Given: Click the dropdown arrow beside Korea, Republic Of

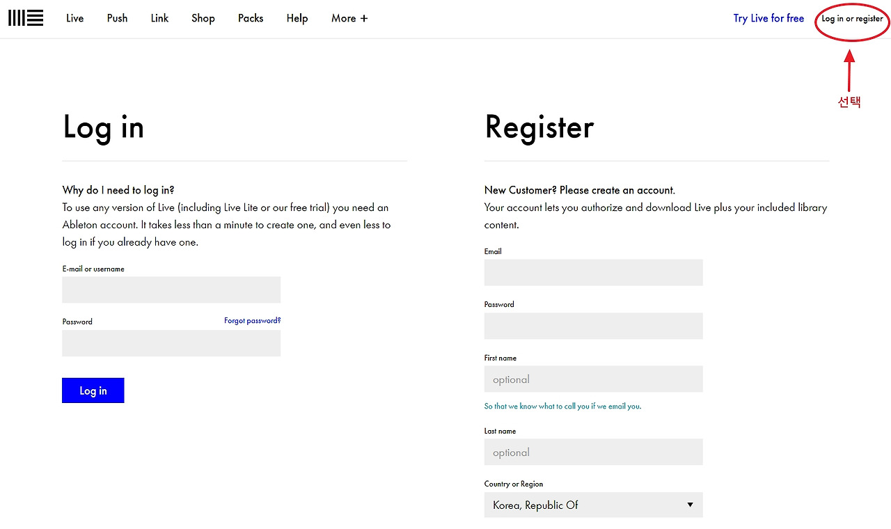Looking at the screenshot, I should coord(690,505).
